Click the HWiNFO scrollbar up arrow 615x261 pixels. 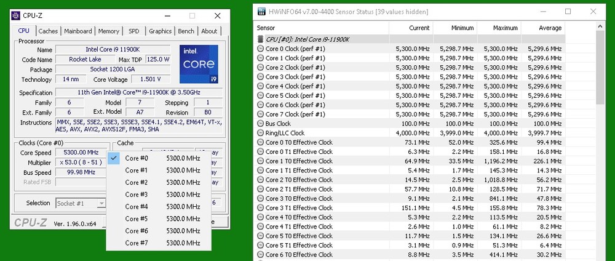coord(600,26)
